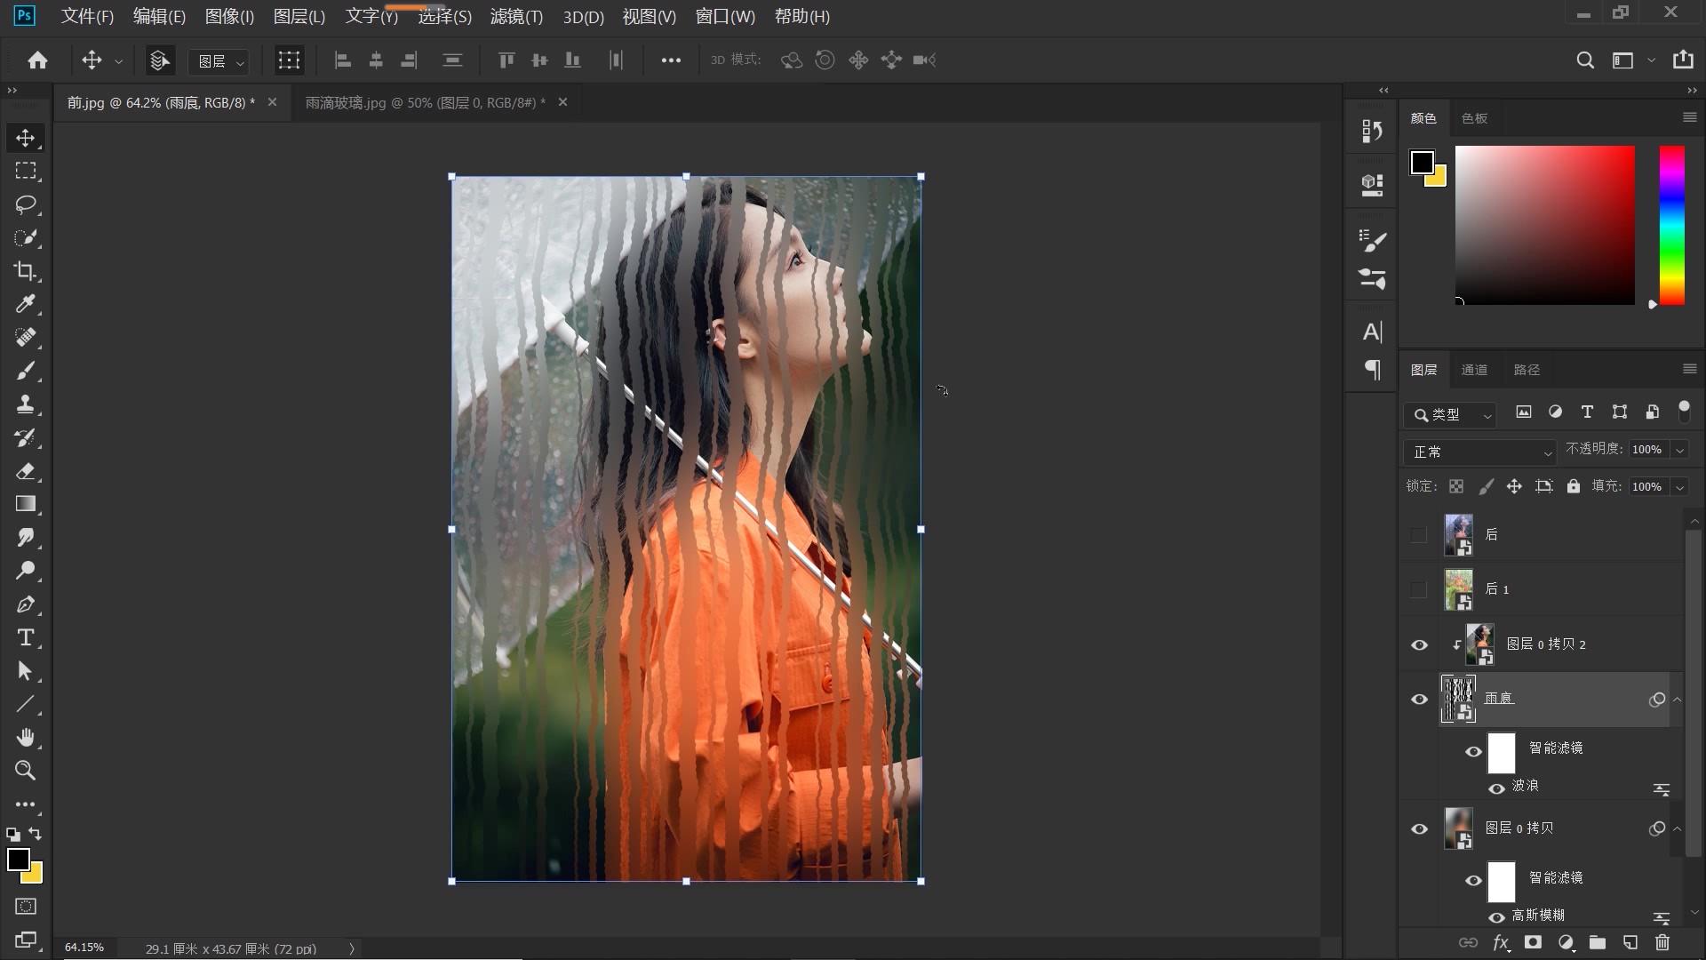Select the Eraser tool

tap(26, 471)
